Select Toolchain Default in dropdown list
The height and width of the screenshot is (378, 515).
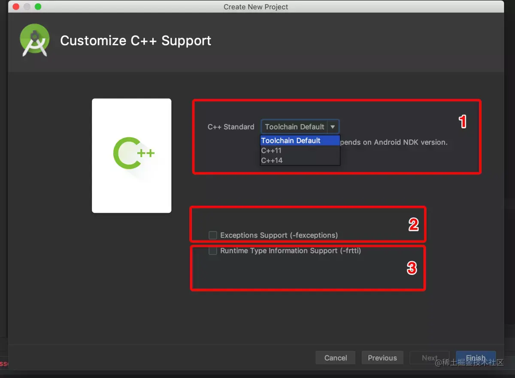[x=300, y=141]
